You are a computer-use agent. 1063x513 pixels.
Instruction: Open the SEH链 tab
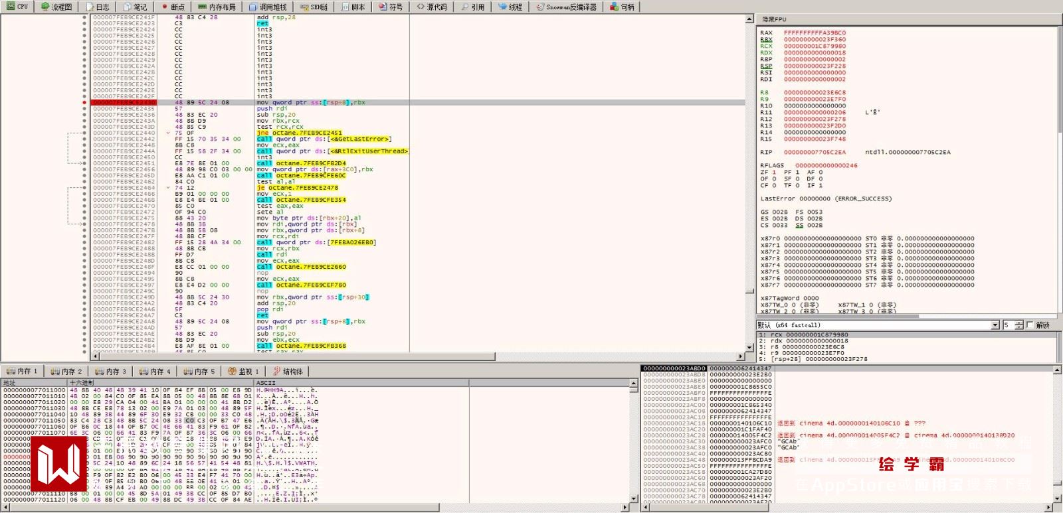[x=314, y=7]
